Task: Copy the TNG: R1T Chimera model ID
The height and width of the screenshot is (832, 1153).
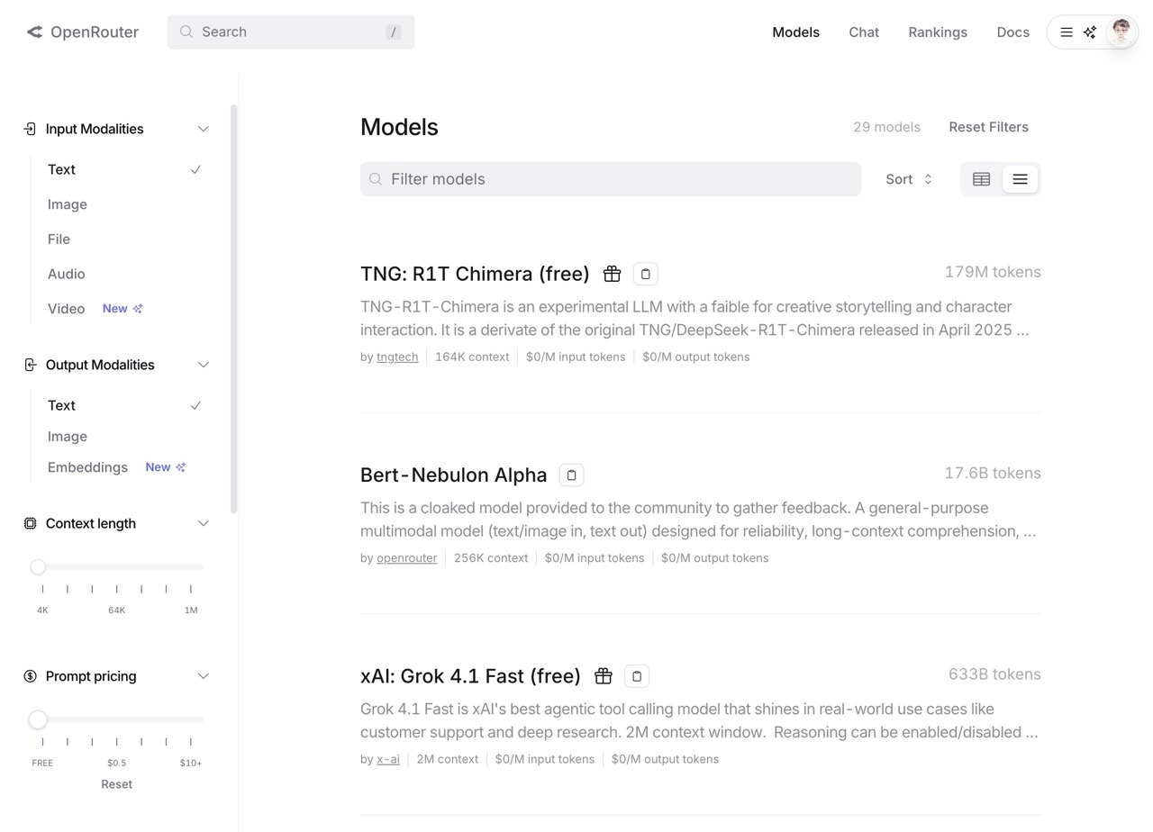Action: pos(645,274)
